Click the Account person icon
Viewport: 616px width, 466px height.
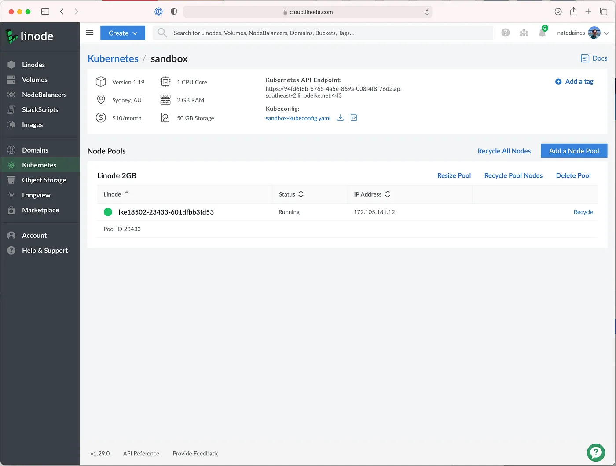click(x=11, y=236)
